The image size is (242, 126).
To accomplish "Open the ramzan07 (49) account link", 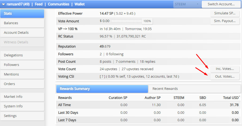I will [x=18, y=4].
